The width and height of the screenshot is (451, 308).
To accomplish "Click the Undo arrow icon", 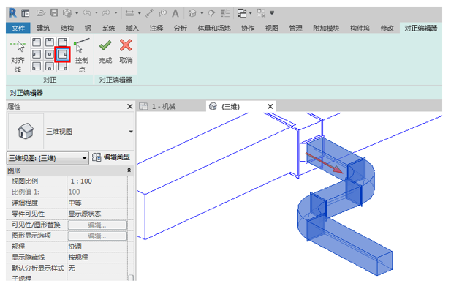I will (x=87, y=13).
